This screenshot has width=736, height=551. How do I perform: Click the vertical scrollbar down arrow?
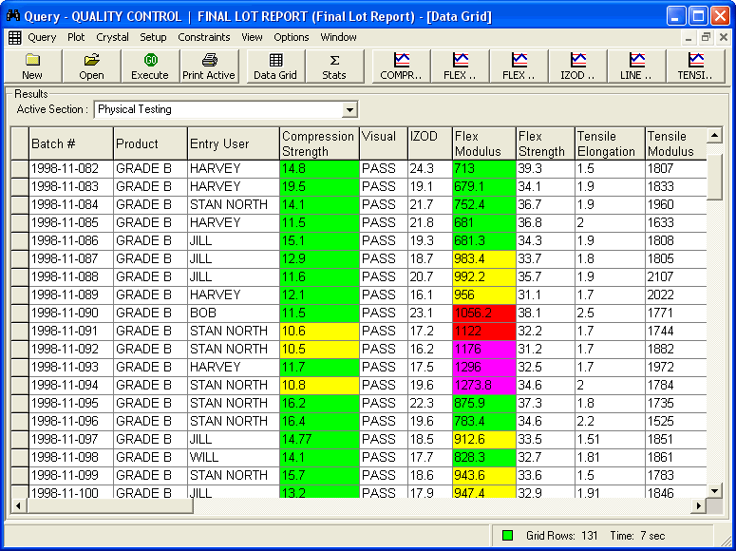pyautogui.click(x=714, y=491)
